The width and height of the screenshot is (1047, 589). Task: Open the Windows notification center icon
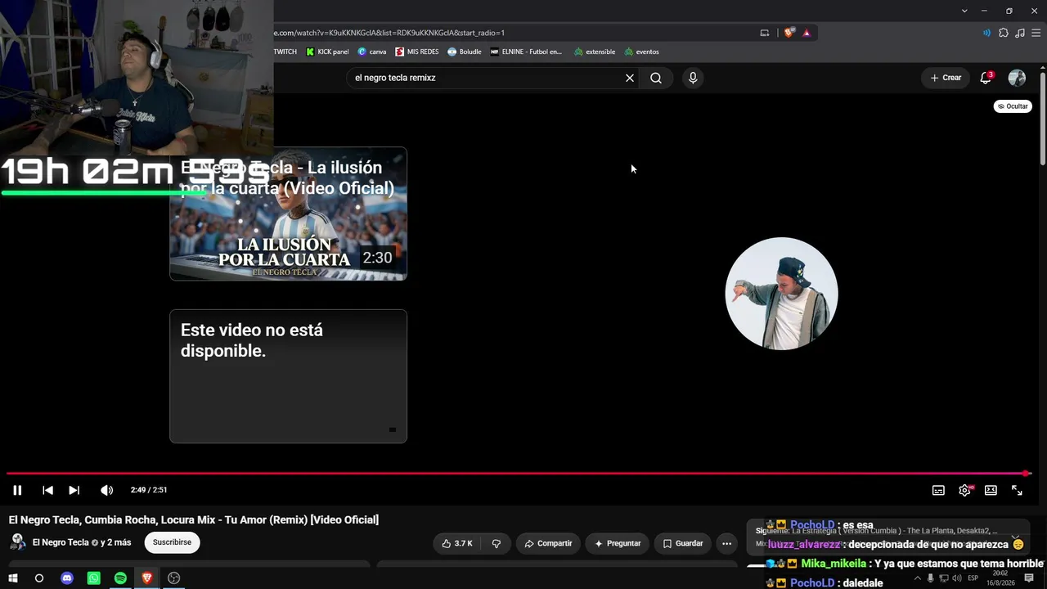click(x=1029, y=578)
